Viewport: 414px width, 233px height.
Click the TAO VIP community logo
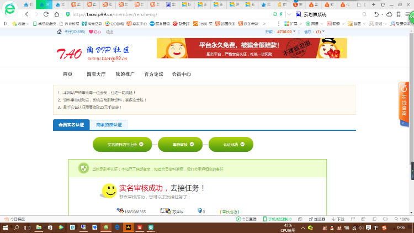[x=93, y=54]
